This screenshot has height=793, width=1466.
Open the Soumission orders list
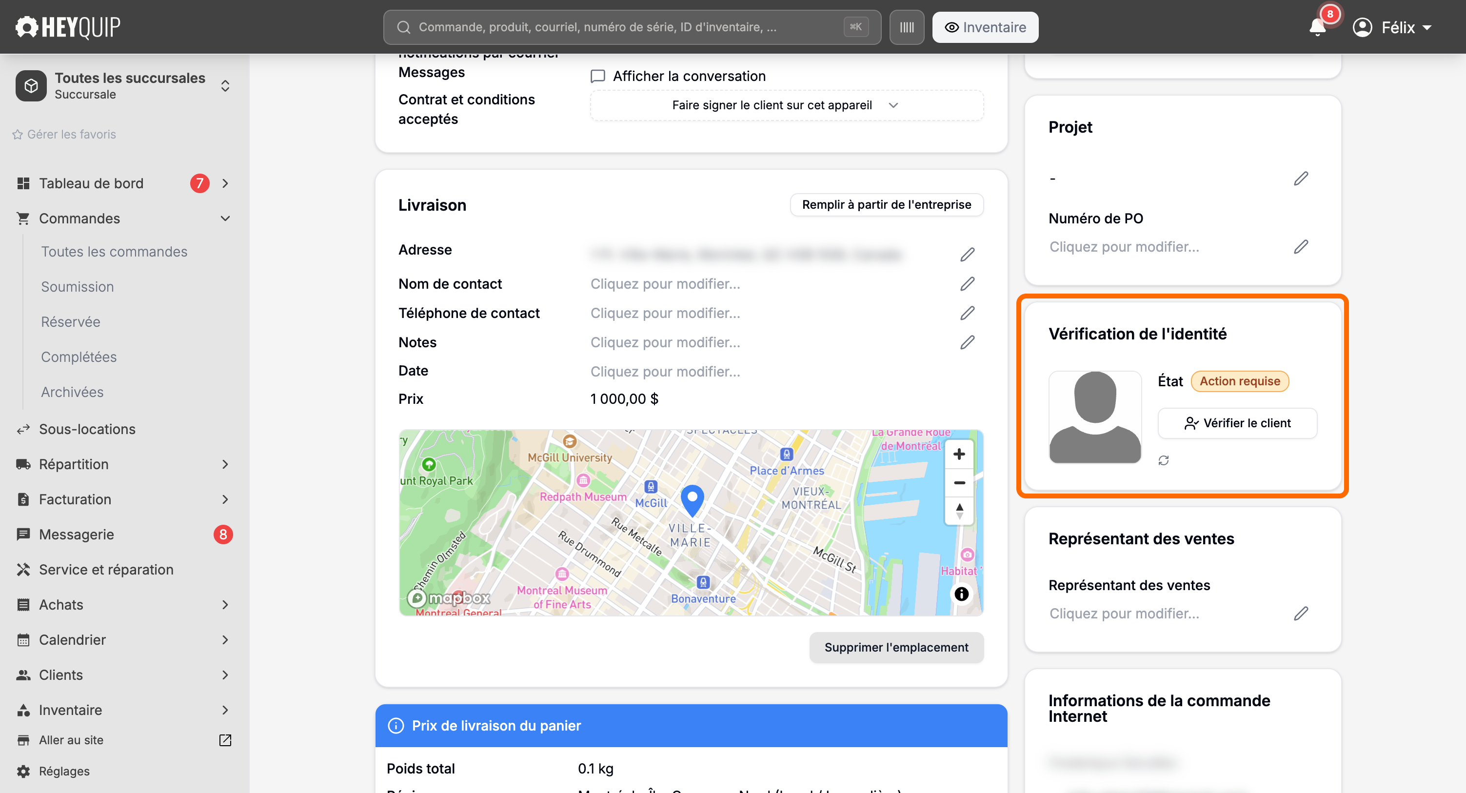pyautogui.click(x=78, y=286)
